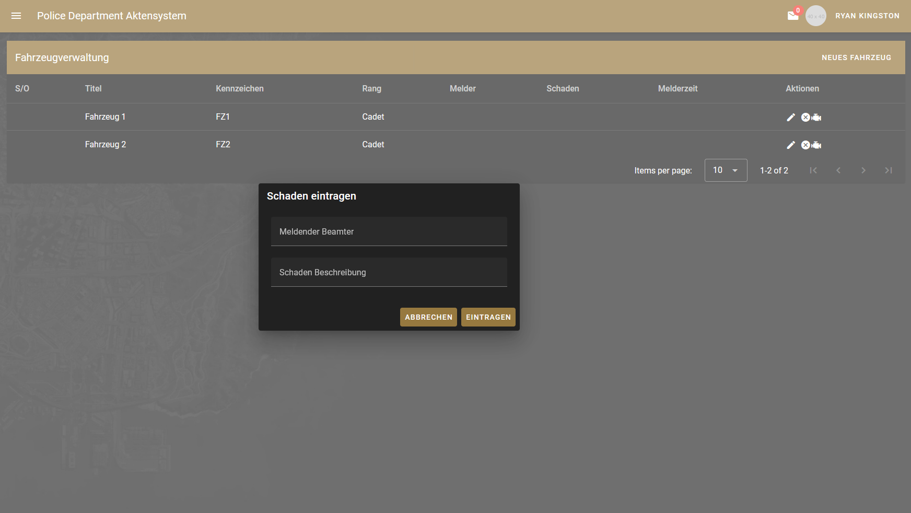This screenshot has height=513, width=911.
Task: Sort by the Schaden column header
Action: tap(563, 89)
